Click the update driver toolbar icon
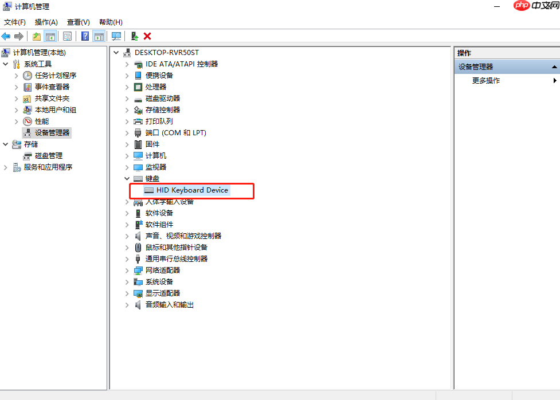This screenshot has width=560, height=400. [x=134, y=36]
